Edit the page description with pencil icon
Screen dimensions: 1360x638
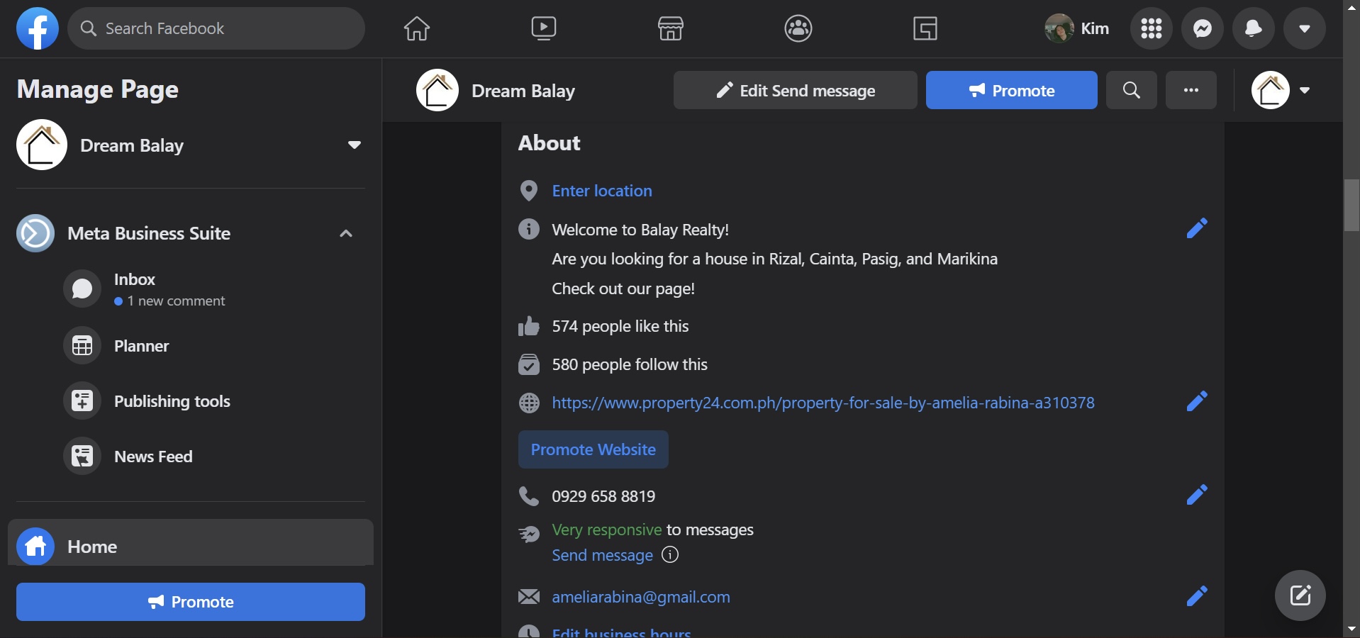(1197, 228)
